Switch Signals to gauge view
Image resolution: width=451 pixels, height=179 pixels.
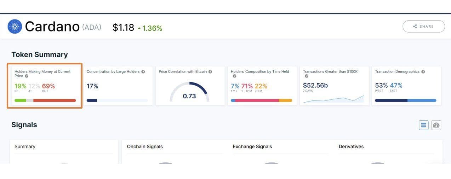click(x=436, y=125)
